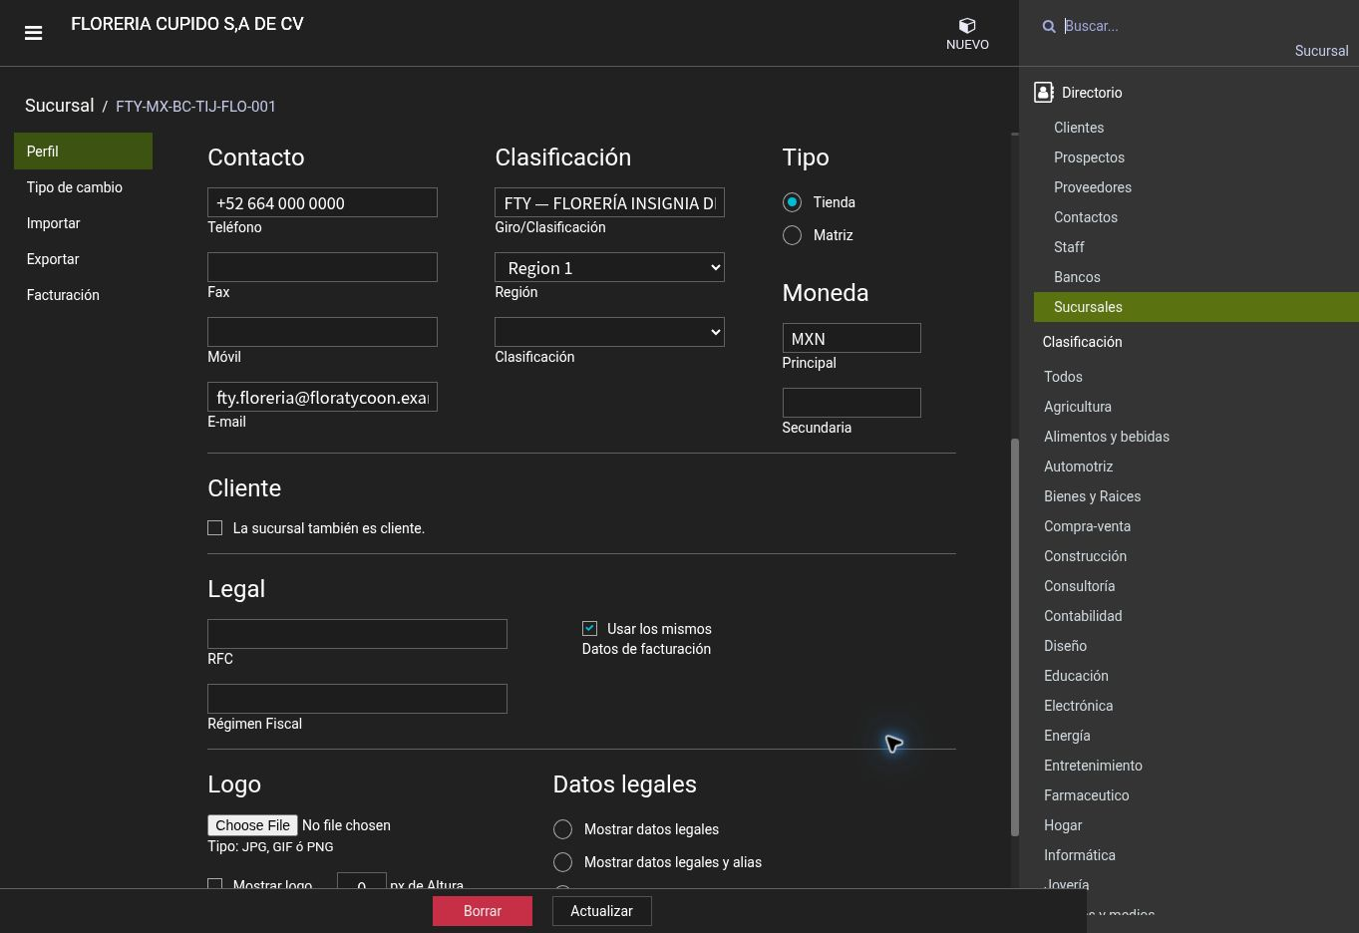The image size is (1359, 933).
Task: Open the Clasificación dropdown in the form
Action: tap(609, 332)
